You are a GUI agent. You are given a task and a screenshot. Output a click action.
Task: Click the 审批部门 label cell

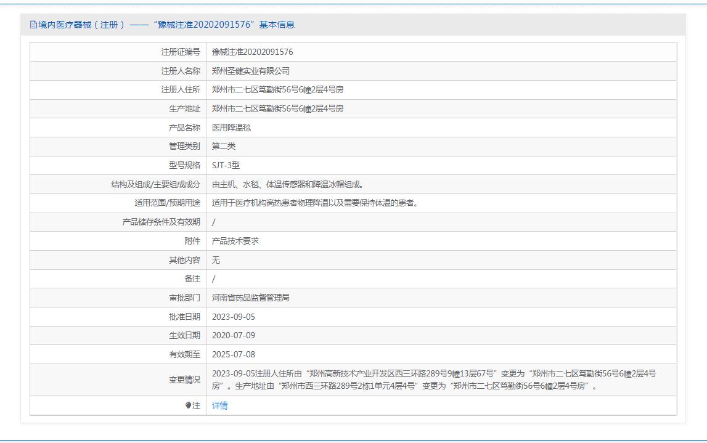click(x=118, y=298)
